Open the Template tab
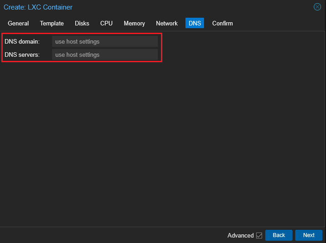The image size is (326, 243). pos(52,23)
